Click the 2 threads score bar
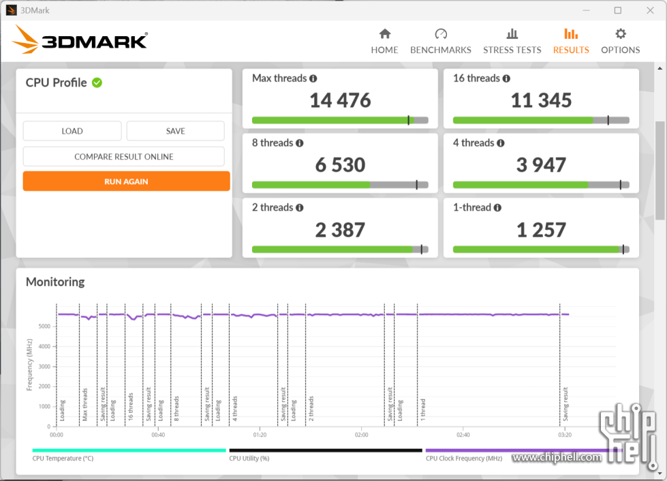 point(340,249)
